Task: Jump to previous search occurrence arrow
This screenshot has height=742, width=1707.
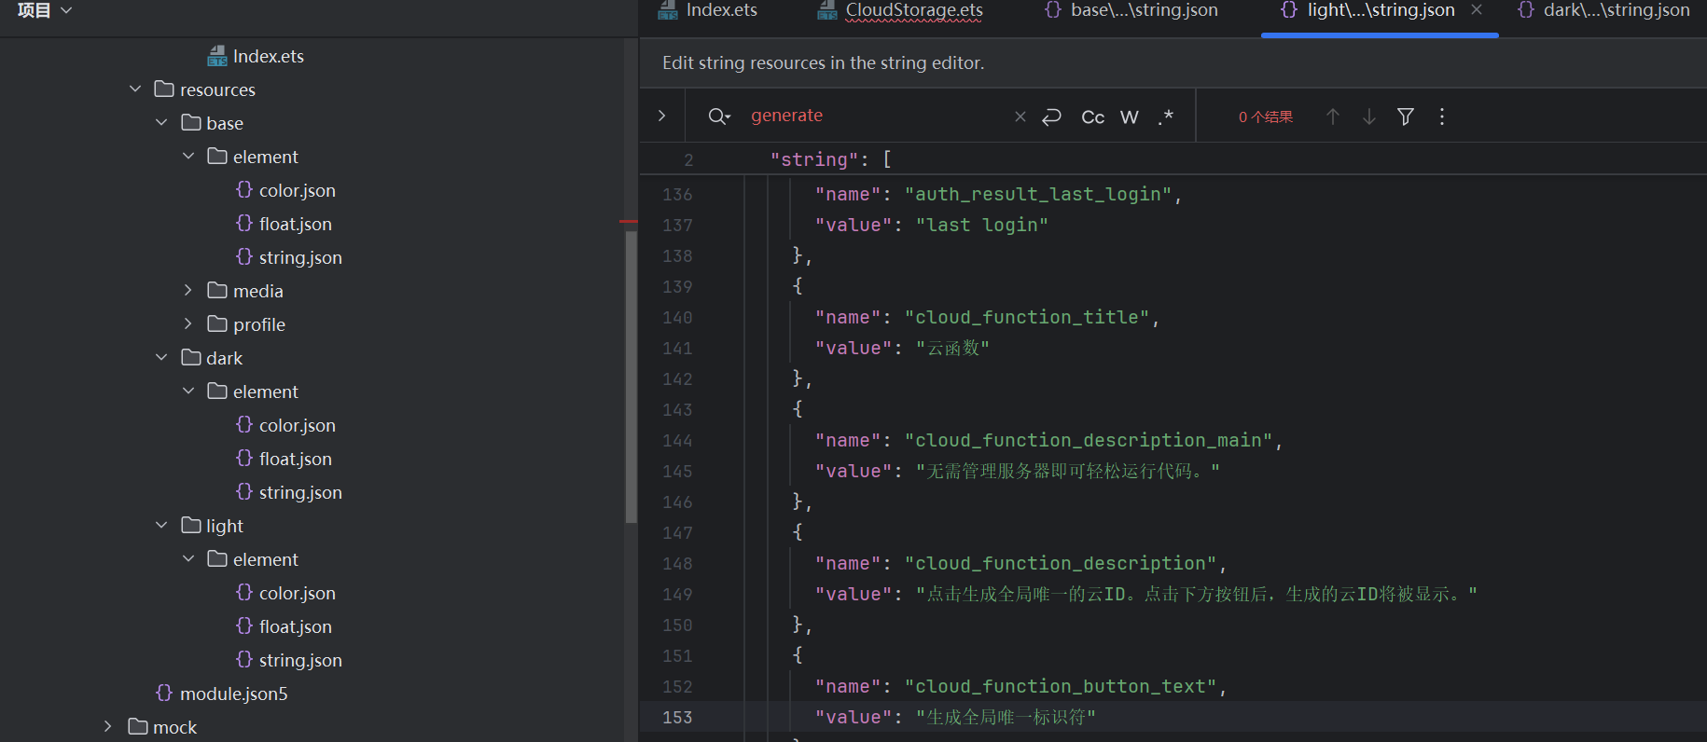Action: coord(1332,117)
